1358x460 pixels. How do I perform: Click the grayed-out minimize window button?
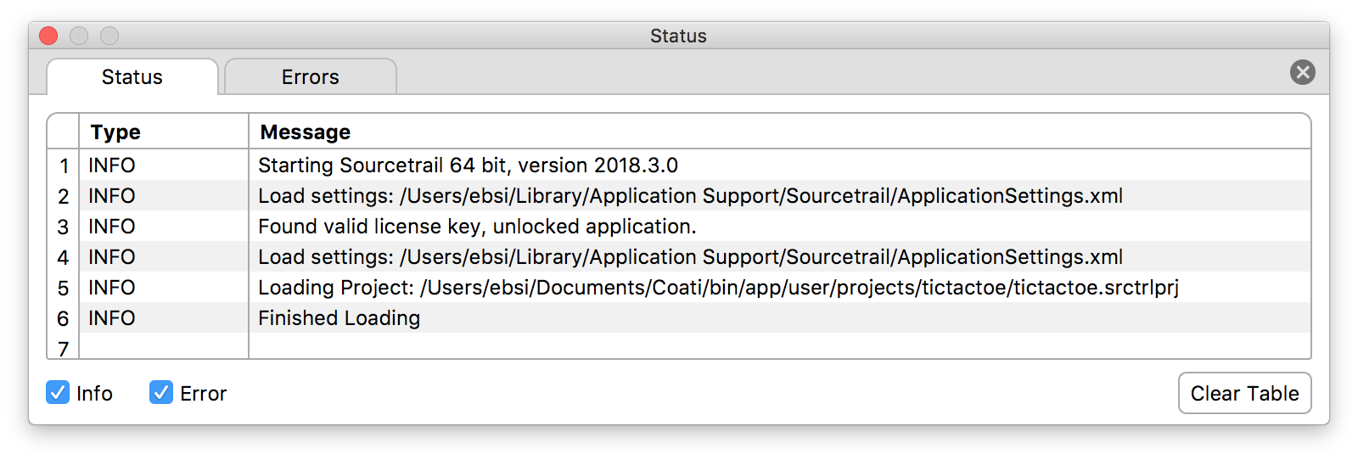point(79,36)
